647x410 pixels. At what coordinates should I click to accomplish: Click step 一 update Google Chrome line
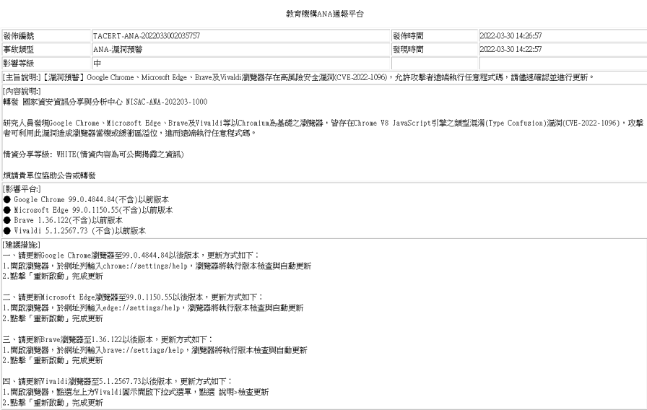[x=131, y=256]
